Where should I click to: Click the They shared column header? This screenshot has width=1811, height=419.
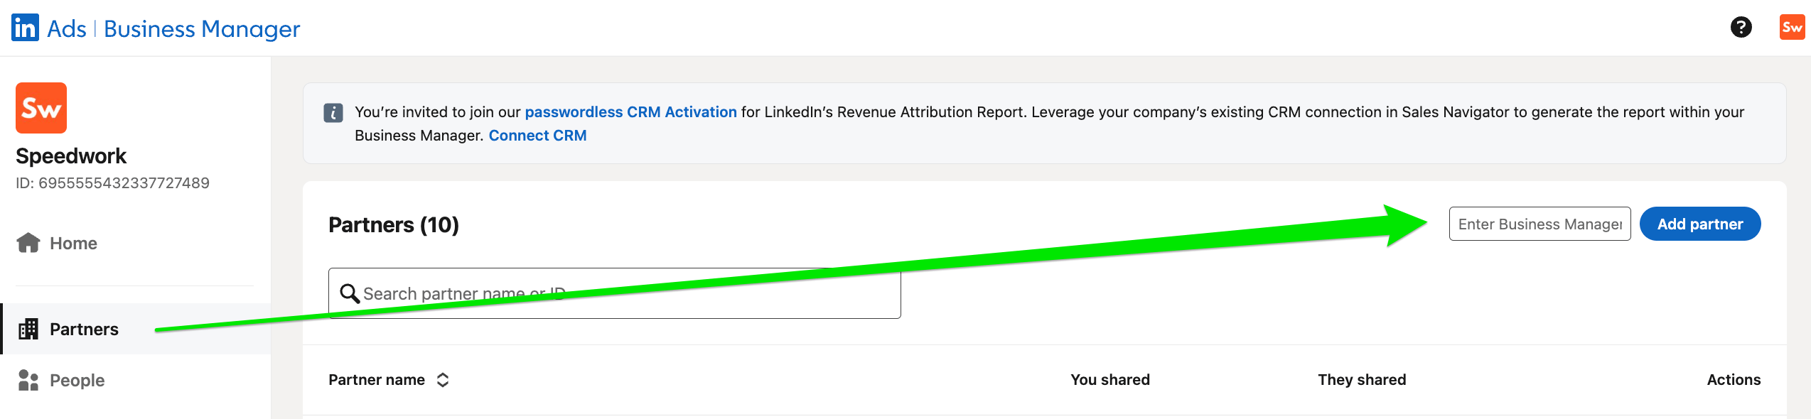(1362, 380)
